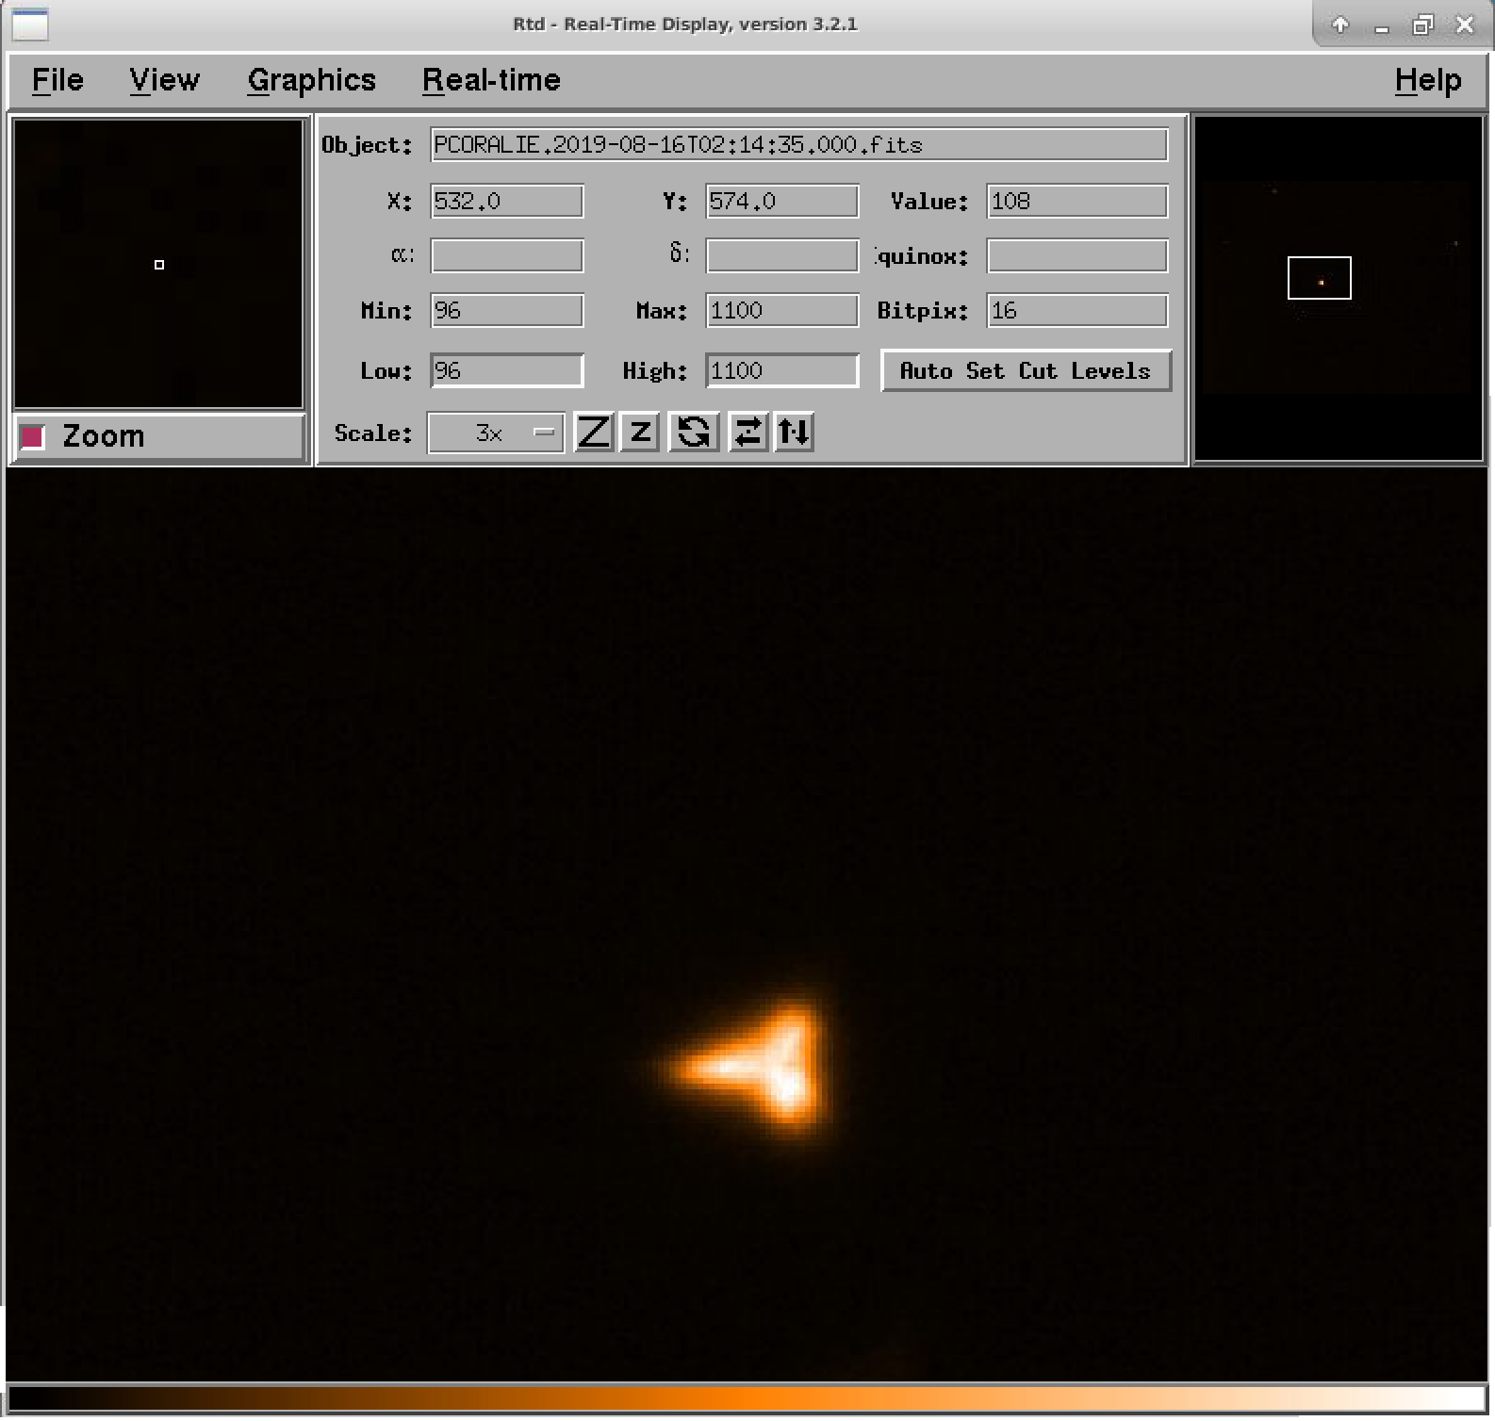Expand the Graphics menu
Image resolution: width=1495 pixels, height=1421 pixels.
coord(311,80)
